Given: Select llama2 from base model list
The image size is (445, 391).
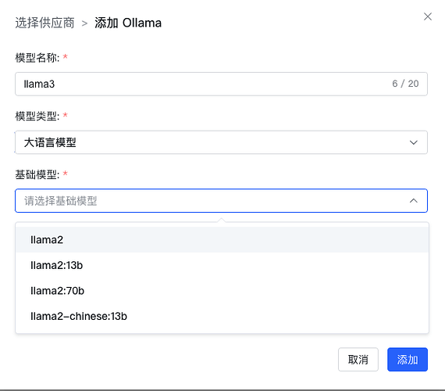Looking at the screenshot, I should (222, 240).
